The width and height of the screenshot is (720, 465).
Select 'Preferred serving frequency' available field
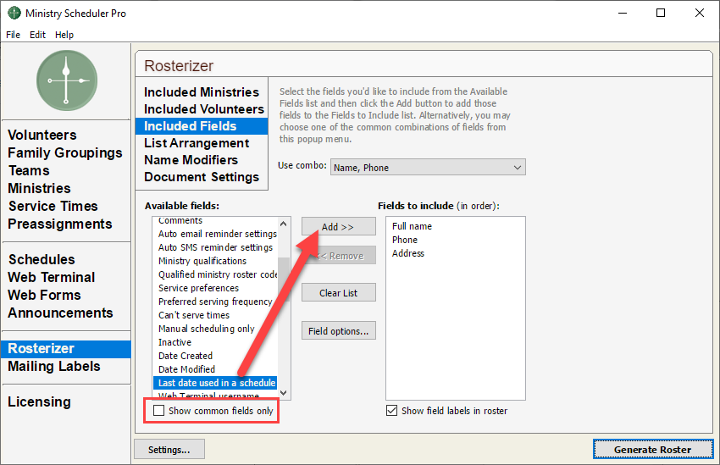pos(215,302)
